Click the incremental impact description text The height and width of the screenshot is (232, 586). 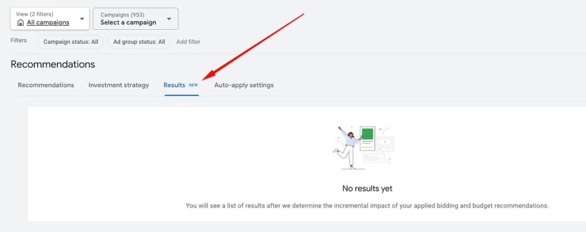pyautogui.click(x=367, y=206)
